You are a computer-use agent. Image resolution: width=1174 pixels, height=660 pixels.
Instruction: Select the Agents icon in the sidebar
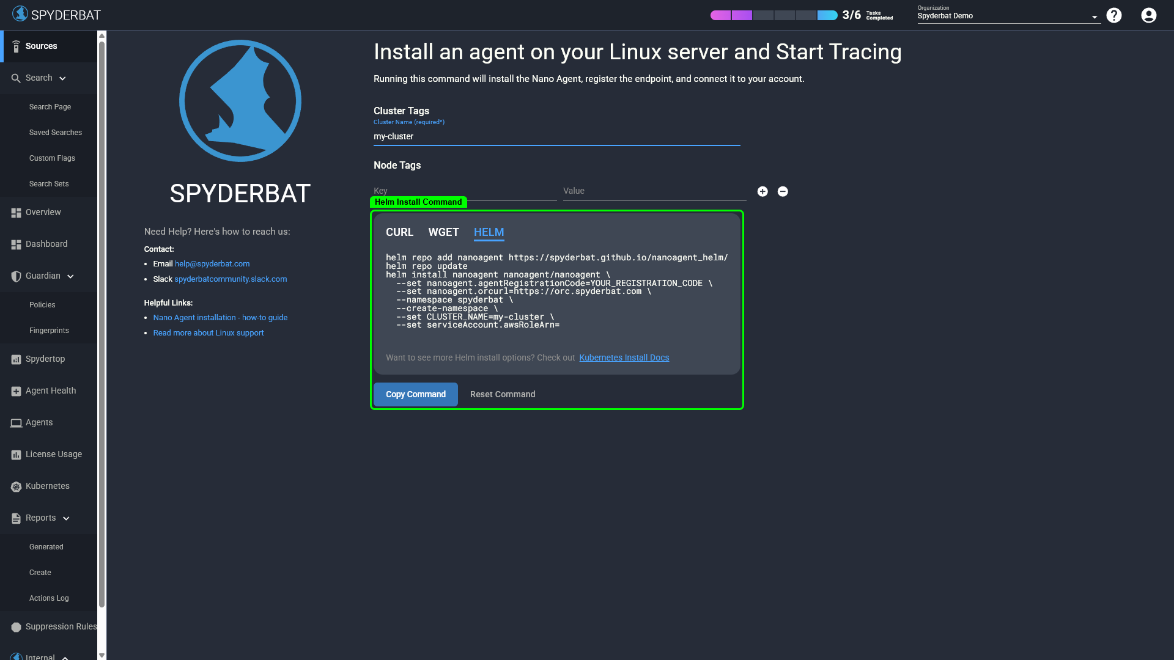[15, 422]
